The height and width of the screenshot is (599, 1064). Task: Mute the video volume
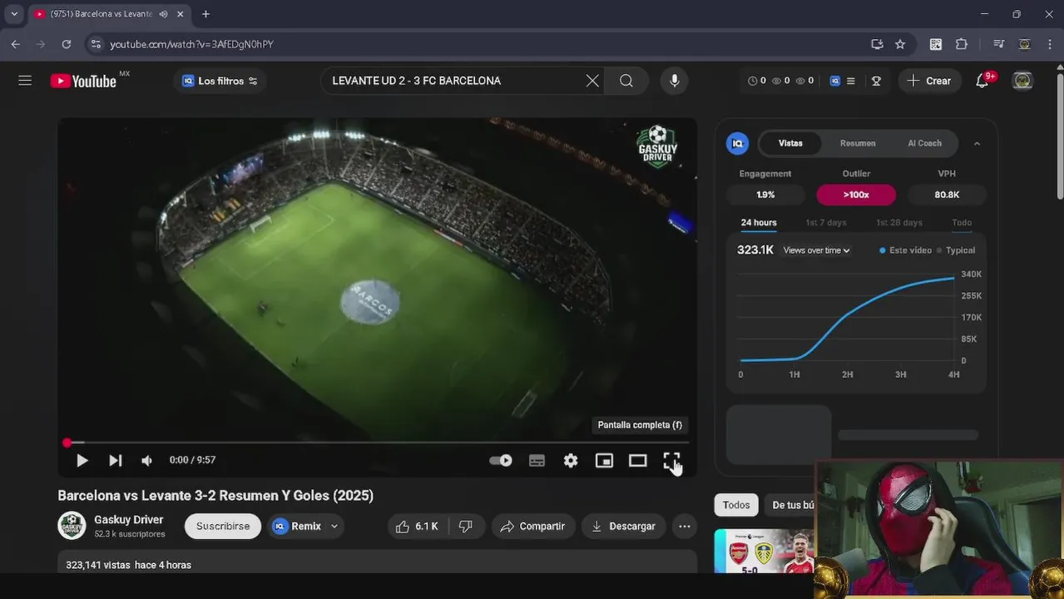(x=147, y=460)
